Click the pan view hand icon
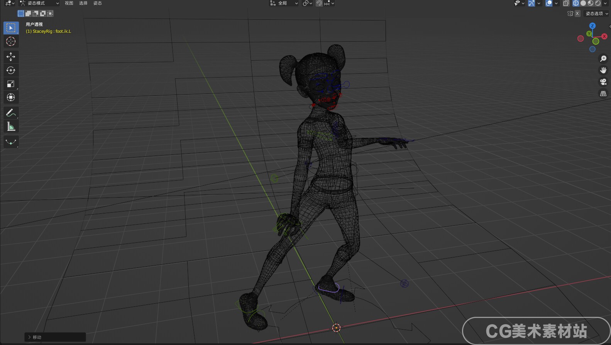Screen dimensions: 611x345 (x=603, y=70)
